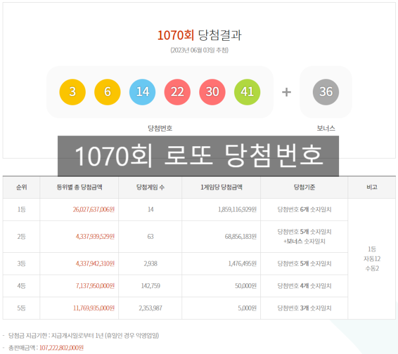Click '당첨번호 3개 숫자일치' criteria cell
The image size is (398, 354).
(x=304, y=308)
